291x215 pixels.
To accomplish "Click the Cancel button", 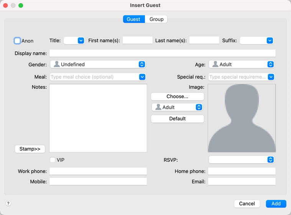I will (247, 204).
